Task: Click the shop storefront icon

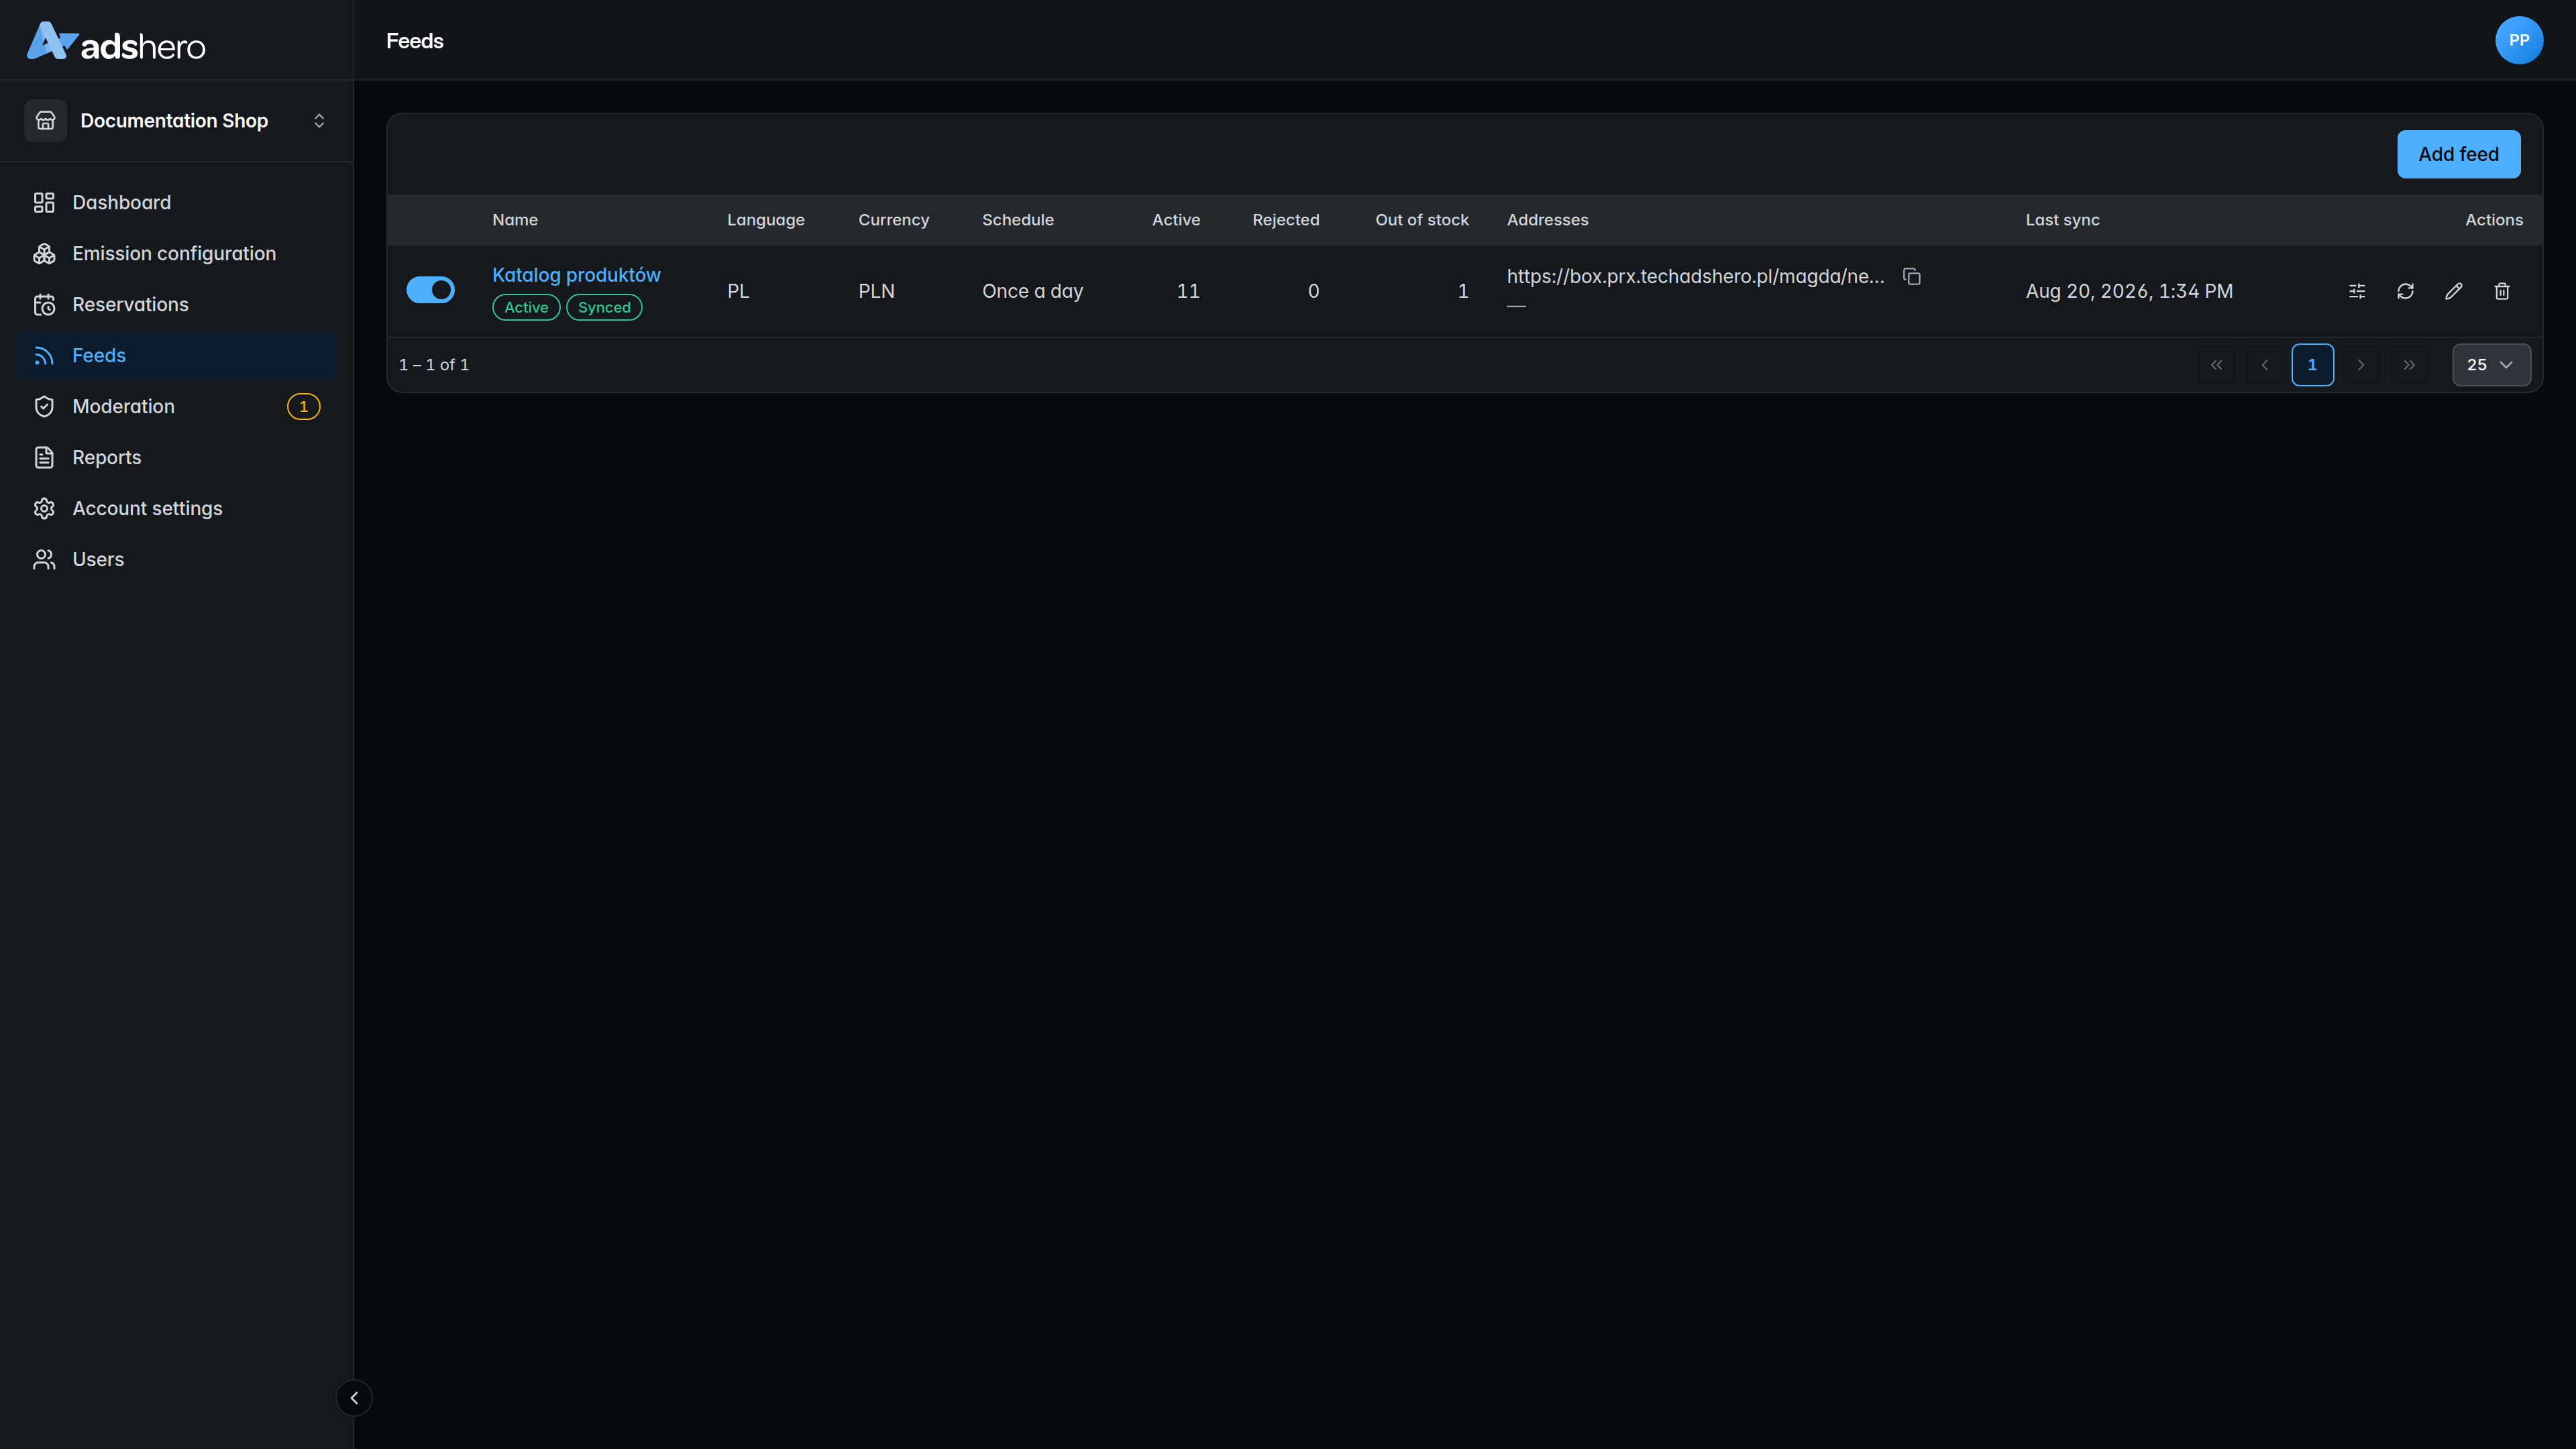Action: [45, 120]
